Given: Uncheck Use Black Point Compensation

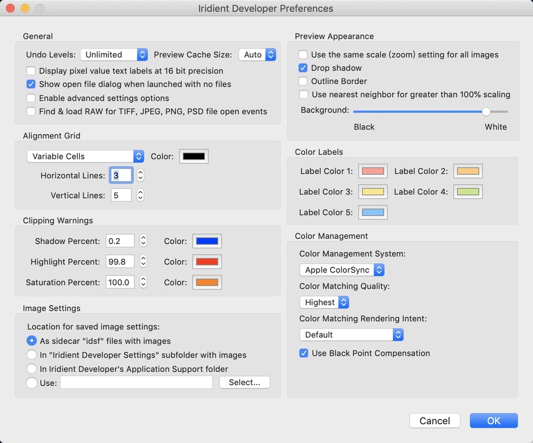Looking at the screenshot, I should [x=304, y=353].
